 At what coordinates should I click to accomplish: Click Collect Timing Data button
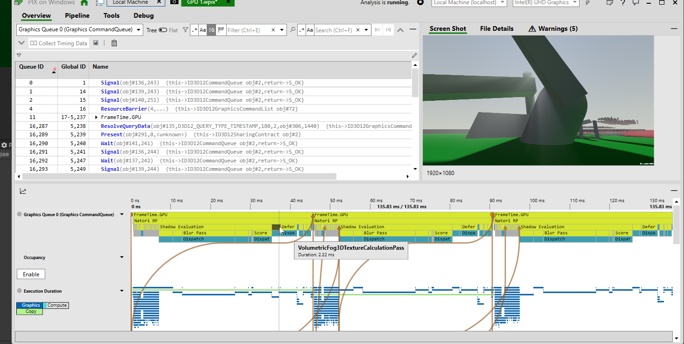[58, 43]
